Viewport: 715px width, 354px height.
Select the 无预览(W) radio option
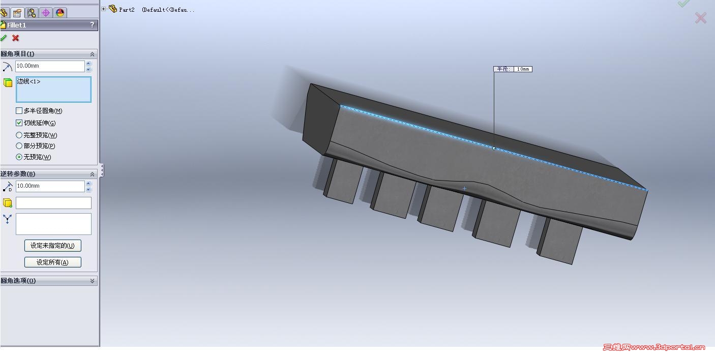[19, 157]
